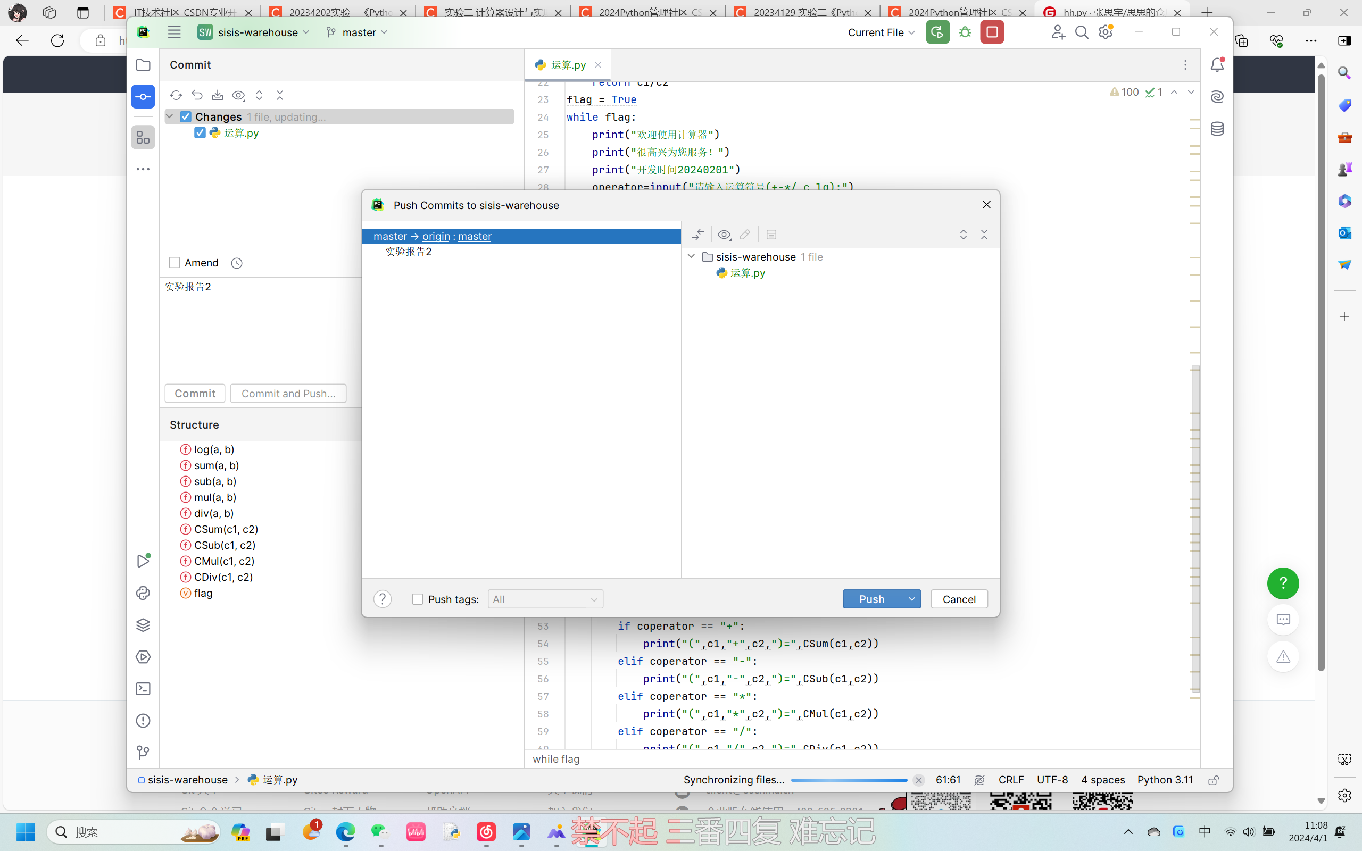Enable the Push tags checkbox
The image size is (1362, 851).
click(x=418, y=599)
